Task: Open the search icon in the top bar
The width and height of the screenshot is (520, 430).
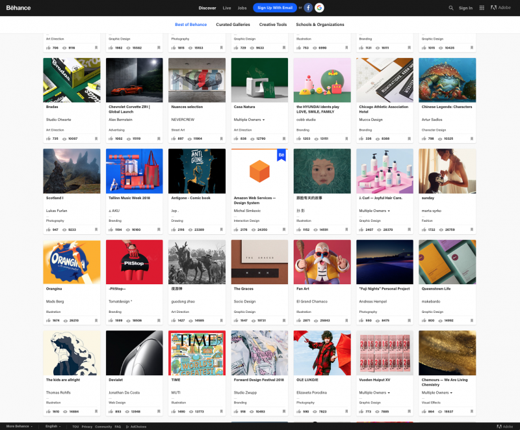Action: click(450, 8)
